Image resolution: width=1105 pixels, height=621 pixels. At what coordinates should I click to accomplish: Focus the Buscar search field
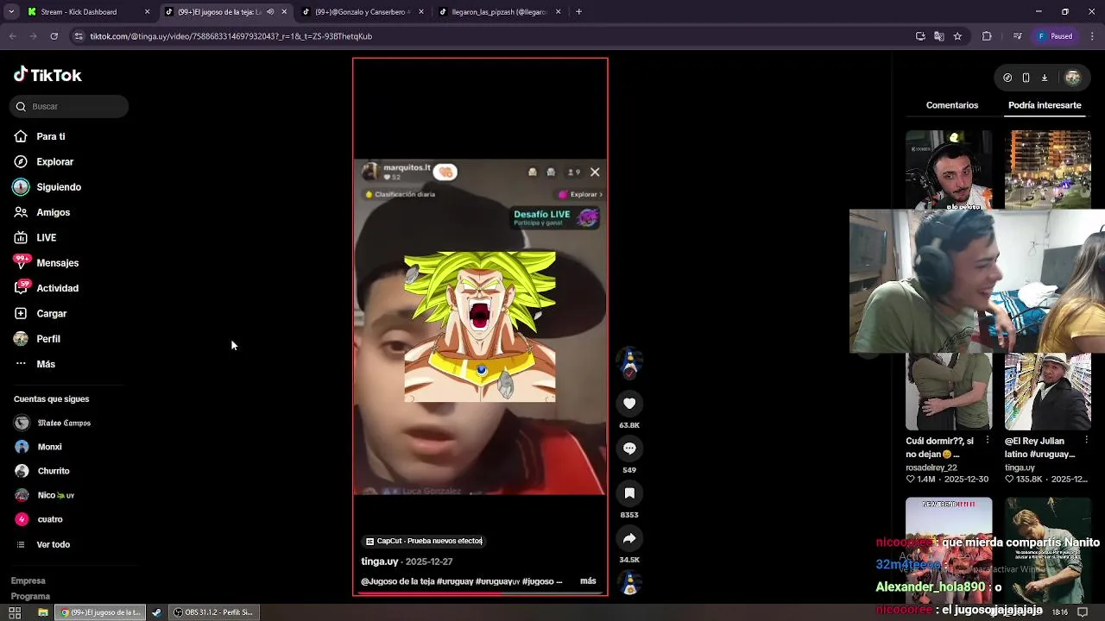click(x=70, y=106)
